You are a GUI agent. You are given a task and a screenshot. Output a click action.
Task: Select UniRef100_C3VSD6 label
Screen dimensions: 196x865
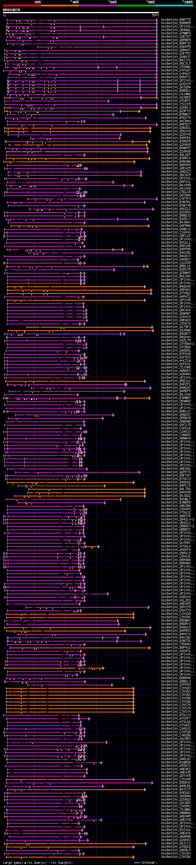coord(176,857)
